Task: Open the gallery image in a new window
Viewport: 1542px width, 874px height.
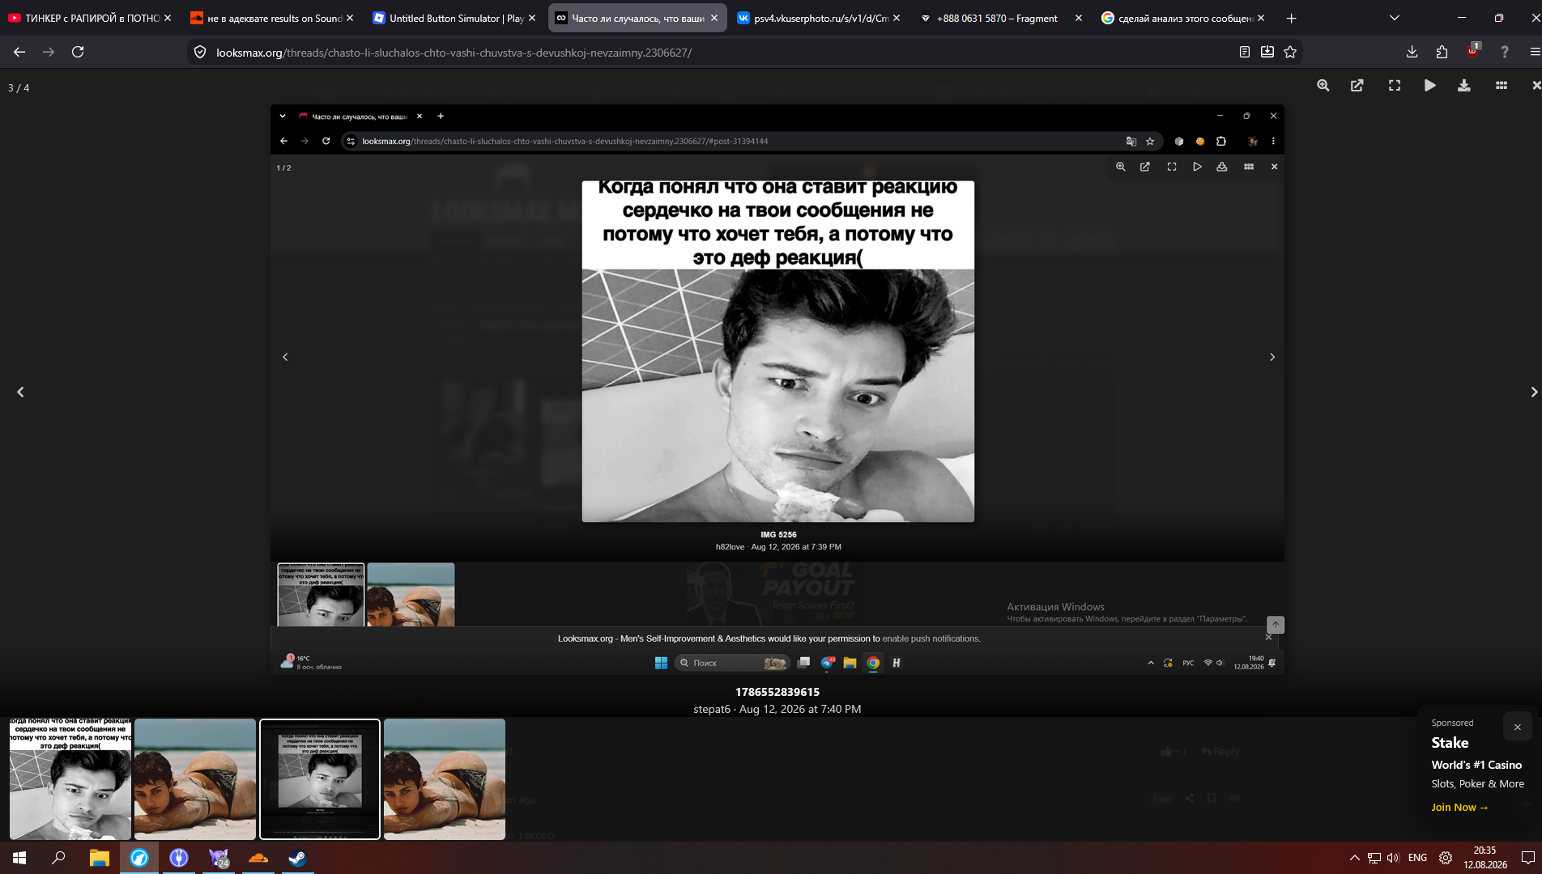Action: tap(1357, 86)
